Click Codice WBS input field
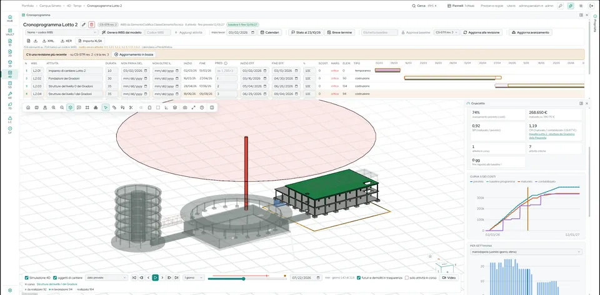 158,32
